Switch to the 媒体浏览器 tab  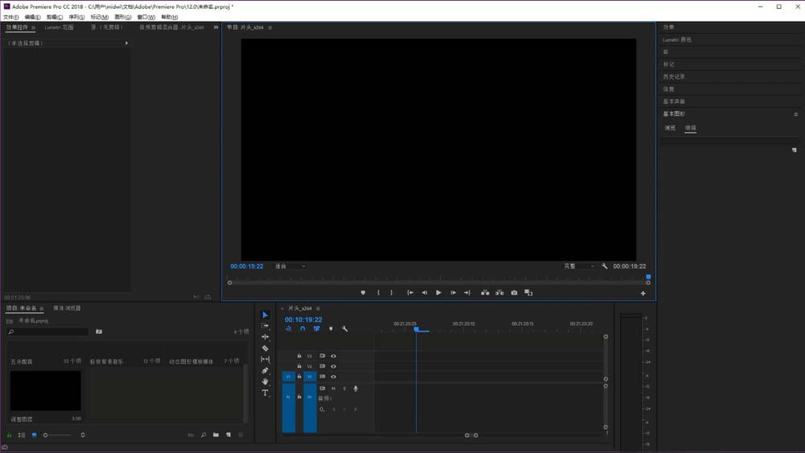tap(67, 308)
